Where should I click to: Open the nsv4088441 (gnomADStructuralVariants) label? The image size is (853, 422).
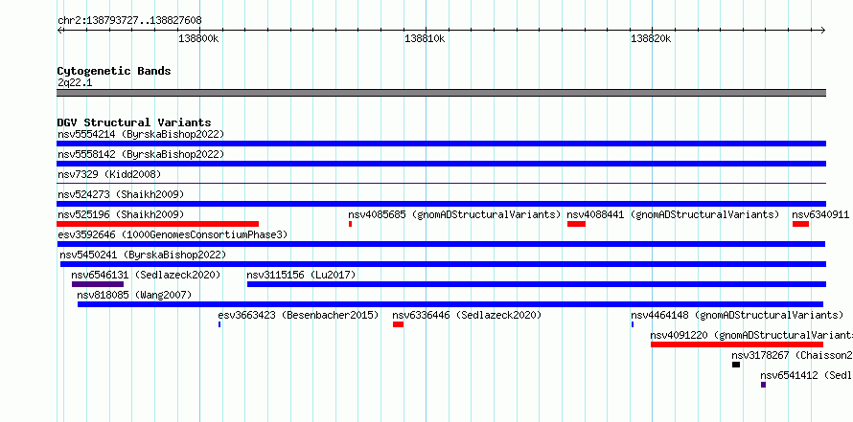click(x=673, y=214)
